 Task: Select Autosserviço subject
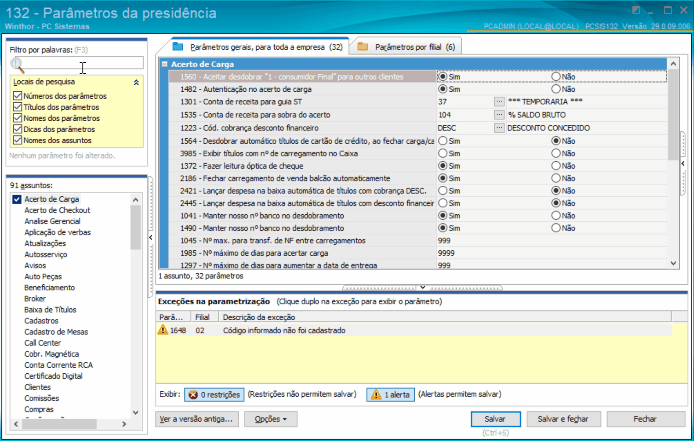click(46, 254)
